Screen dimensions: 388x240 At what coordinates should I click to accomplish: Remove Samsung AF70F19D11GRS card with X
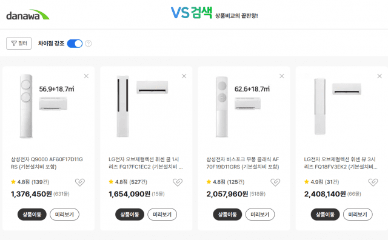281,76
